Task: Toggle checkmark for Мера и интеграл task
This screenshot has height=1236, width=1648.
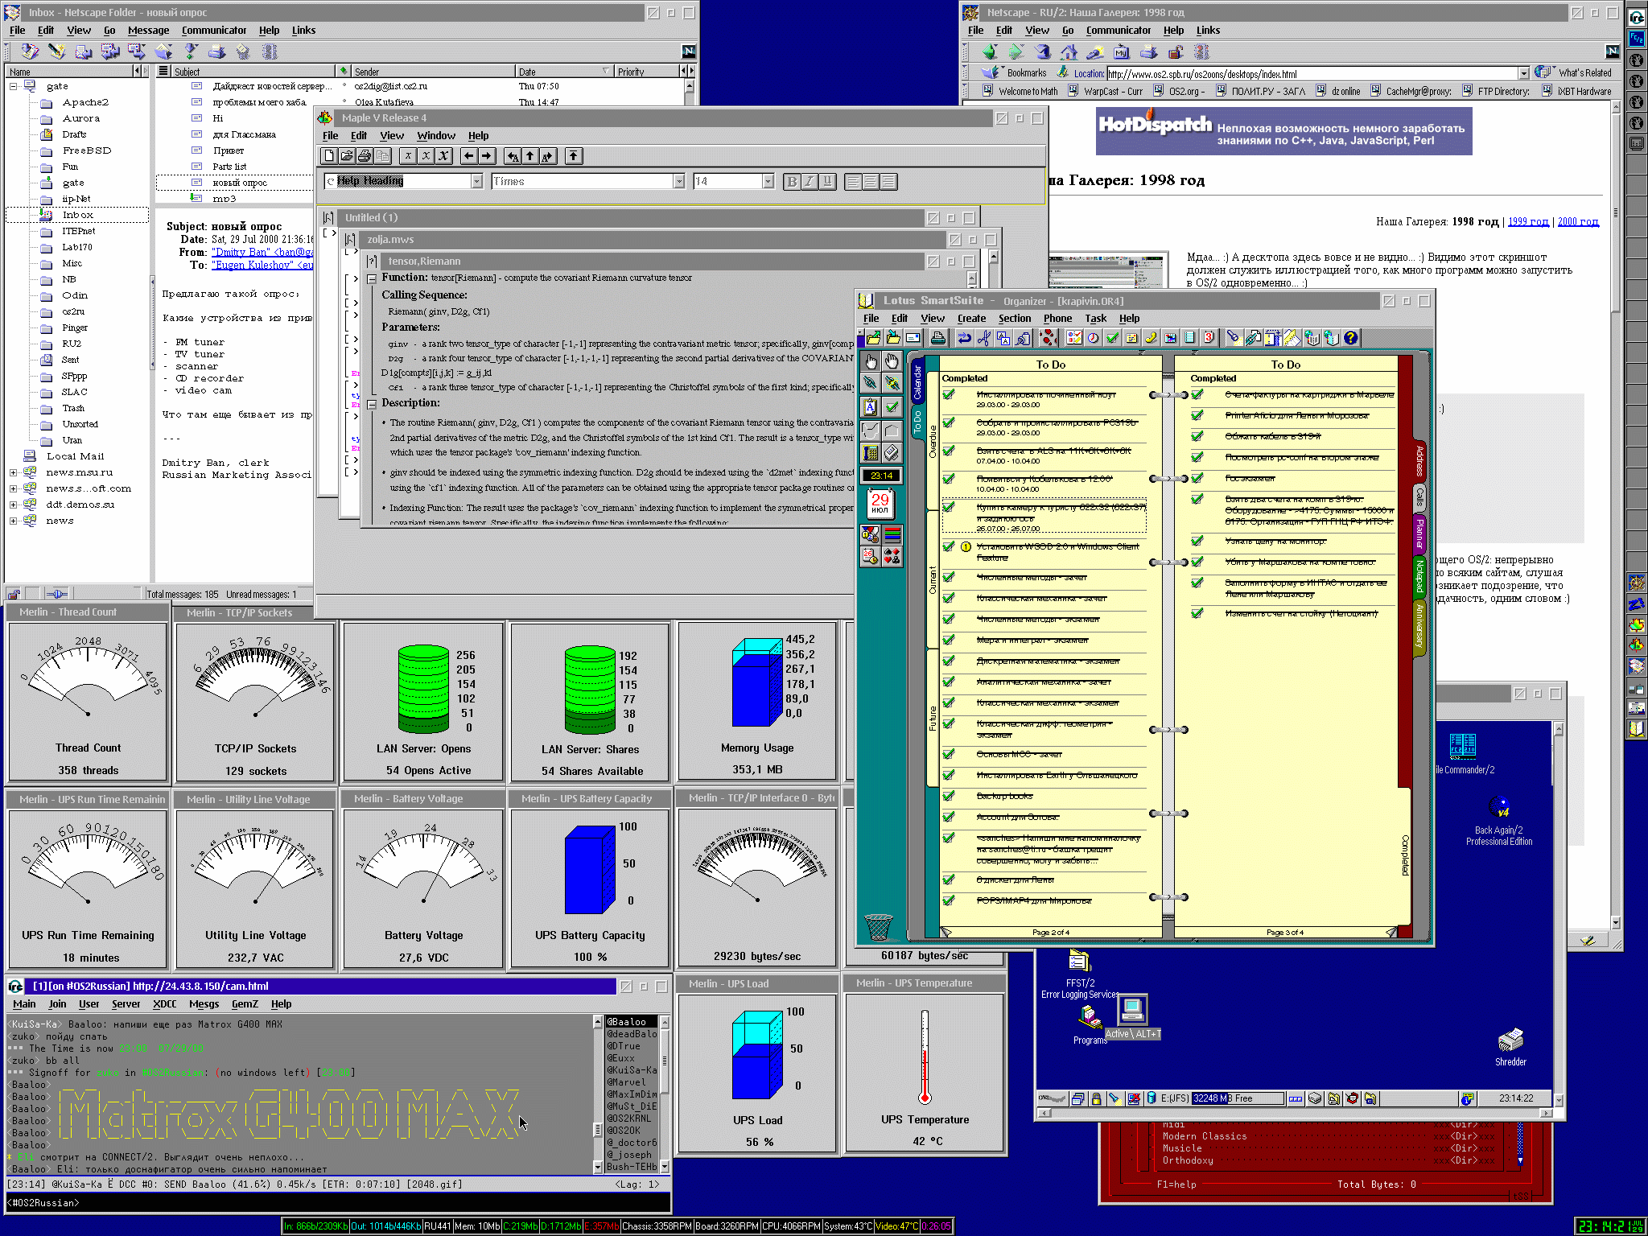Action: (949, 640)
